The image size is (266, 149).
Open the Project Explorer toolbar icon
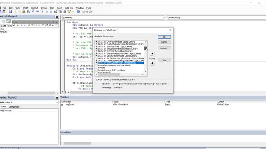[x=61, y=12]
